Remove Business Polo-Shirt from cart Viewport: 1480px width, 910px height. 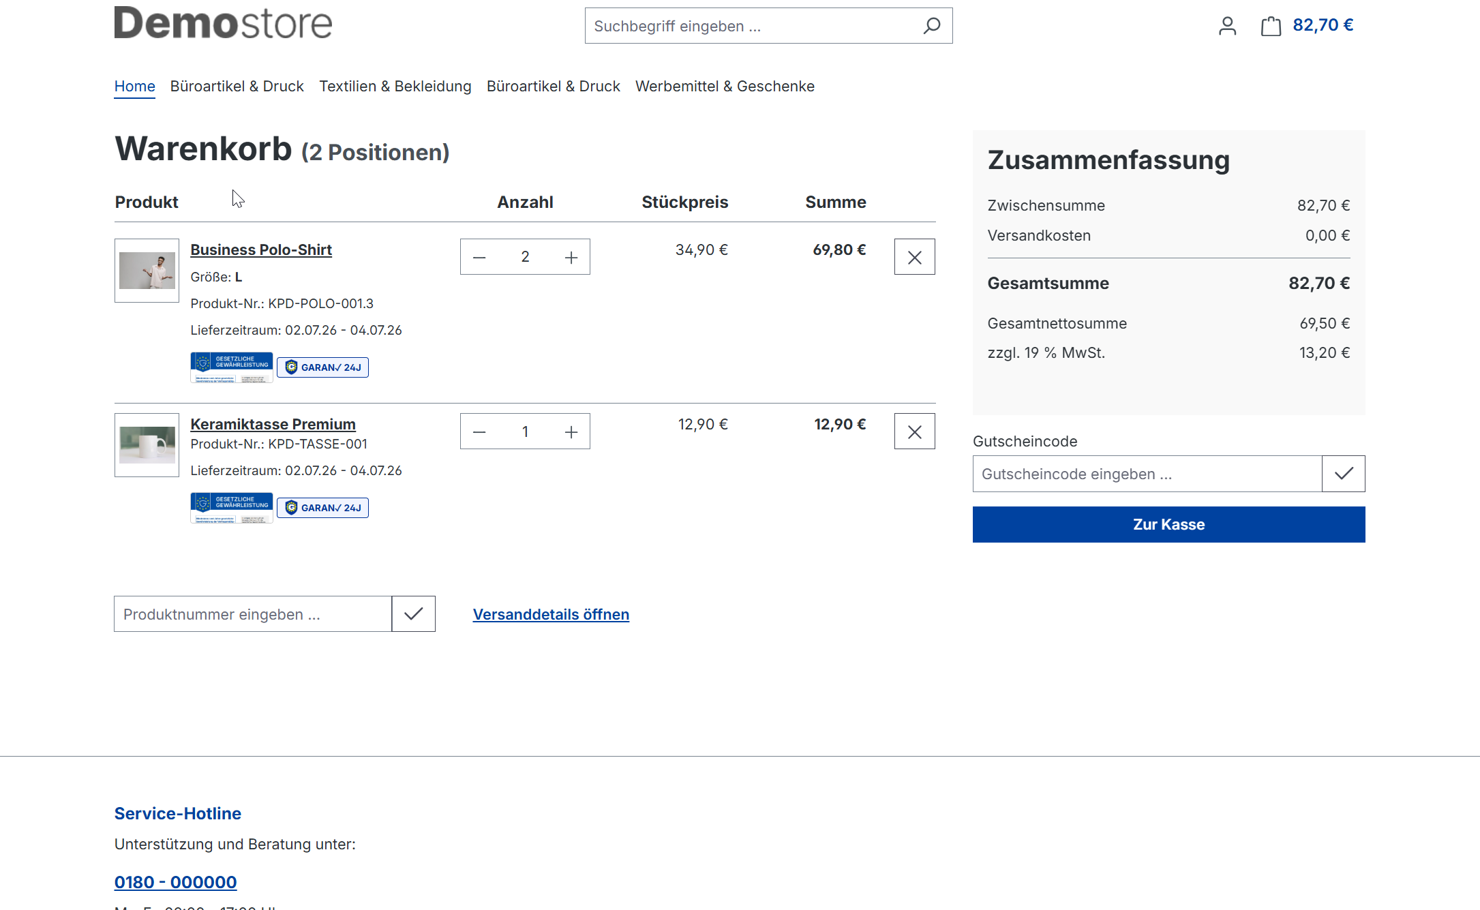point(915,257)
